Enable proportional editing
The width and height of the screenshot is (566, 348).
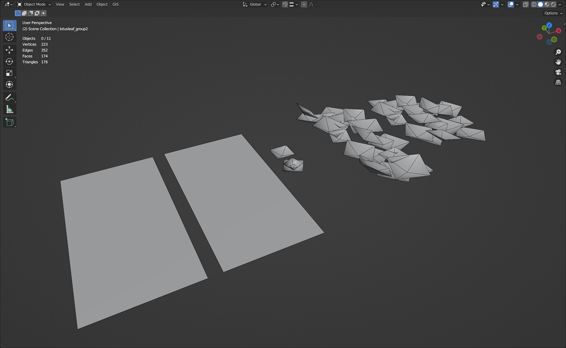[304, 4]
